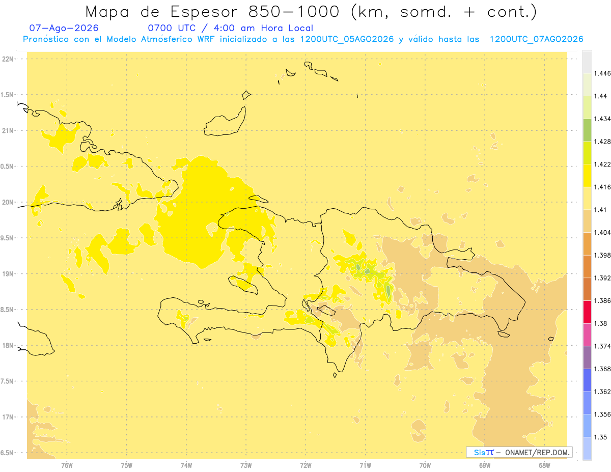The height and width of the screenshot is (472, 611).
Task: Click the '76W' longitude axis label
Action: [x=67, y=465]
